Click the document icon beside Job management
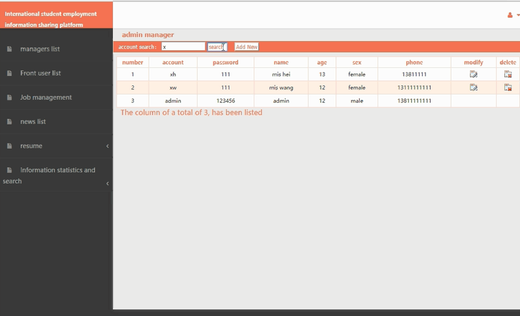The height and width of the screenshot is (316, 520). coord(9,97)
